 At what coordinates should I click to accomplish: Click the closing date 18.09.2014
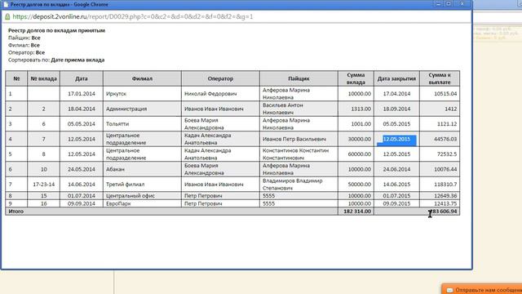tap(396, 109)
